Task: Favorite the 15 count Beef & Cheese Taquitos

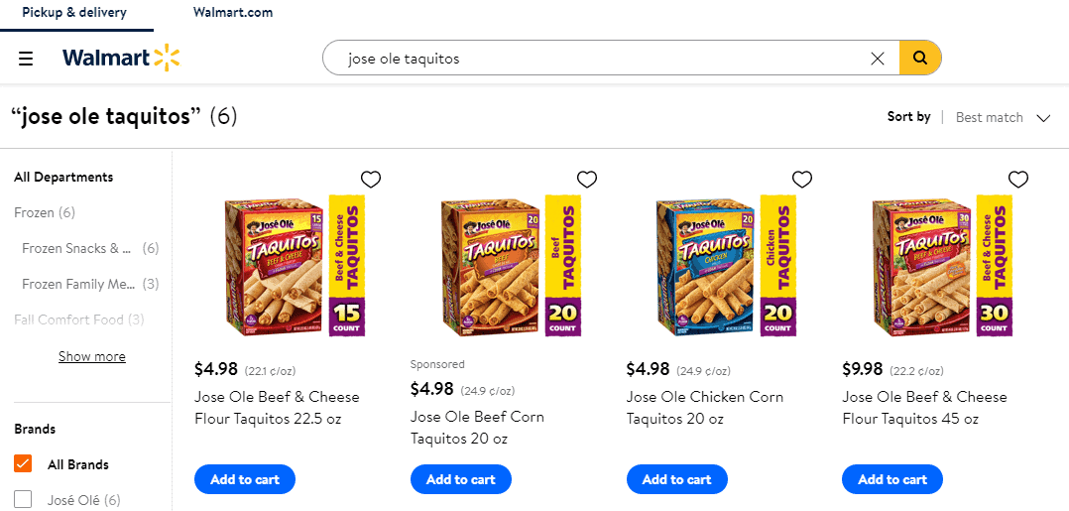Action: 371,180
